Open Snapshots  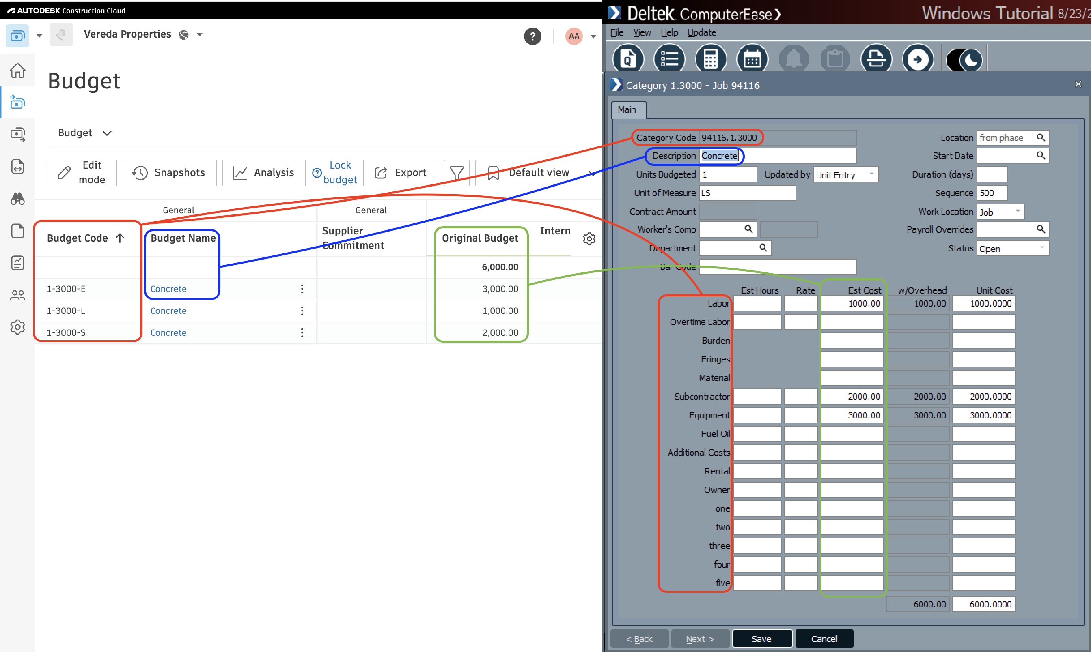point(169,173)
